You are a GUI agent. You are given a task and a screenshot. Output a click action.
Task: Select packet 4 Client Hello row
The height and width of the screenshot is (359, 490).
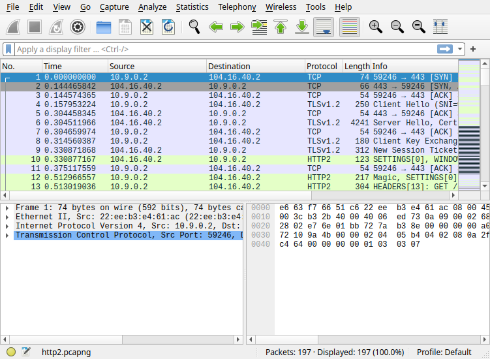(230, 104)
